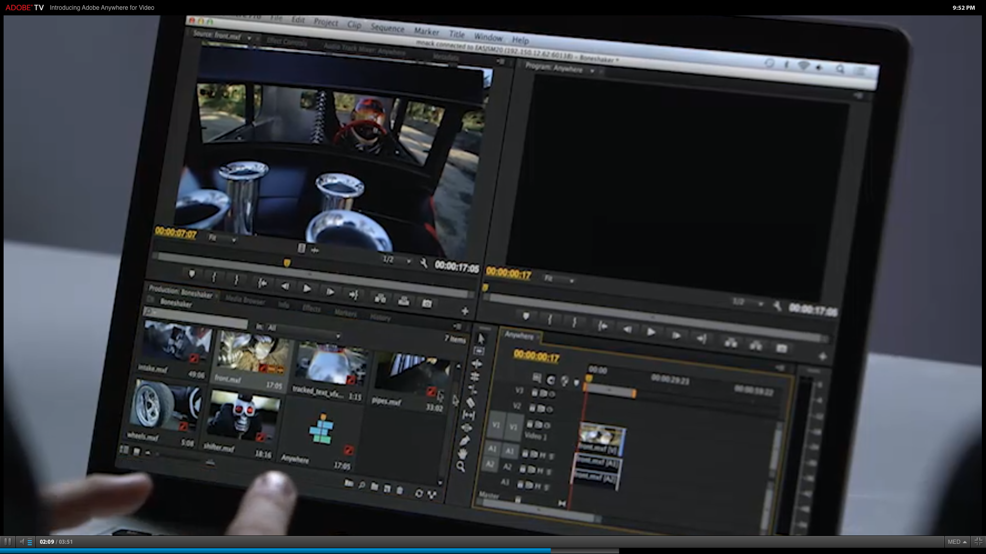Viewport: 986px width, 554px height.
Task: Open Program monitor Fit zoom dropdown
Action: [x=559, y=279]
